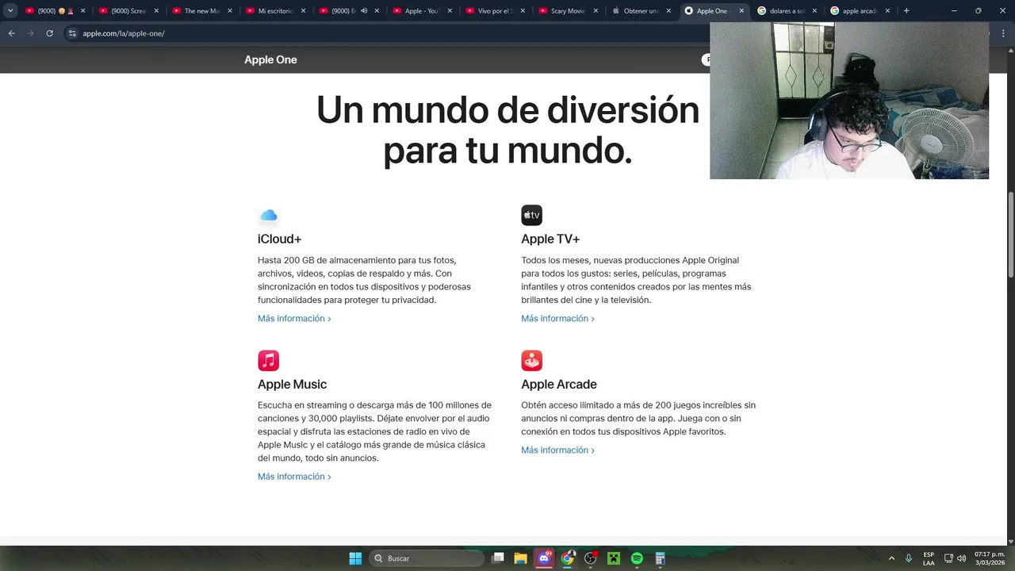Viewport: 1015px width, 571px height.
Task: Open the Windows Start menu
Action: point(355,558)
